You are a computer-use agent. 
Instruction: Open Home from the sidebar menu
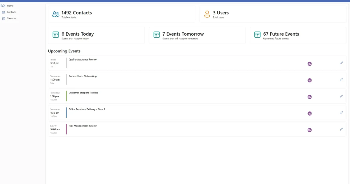(10, 6)
